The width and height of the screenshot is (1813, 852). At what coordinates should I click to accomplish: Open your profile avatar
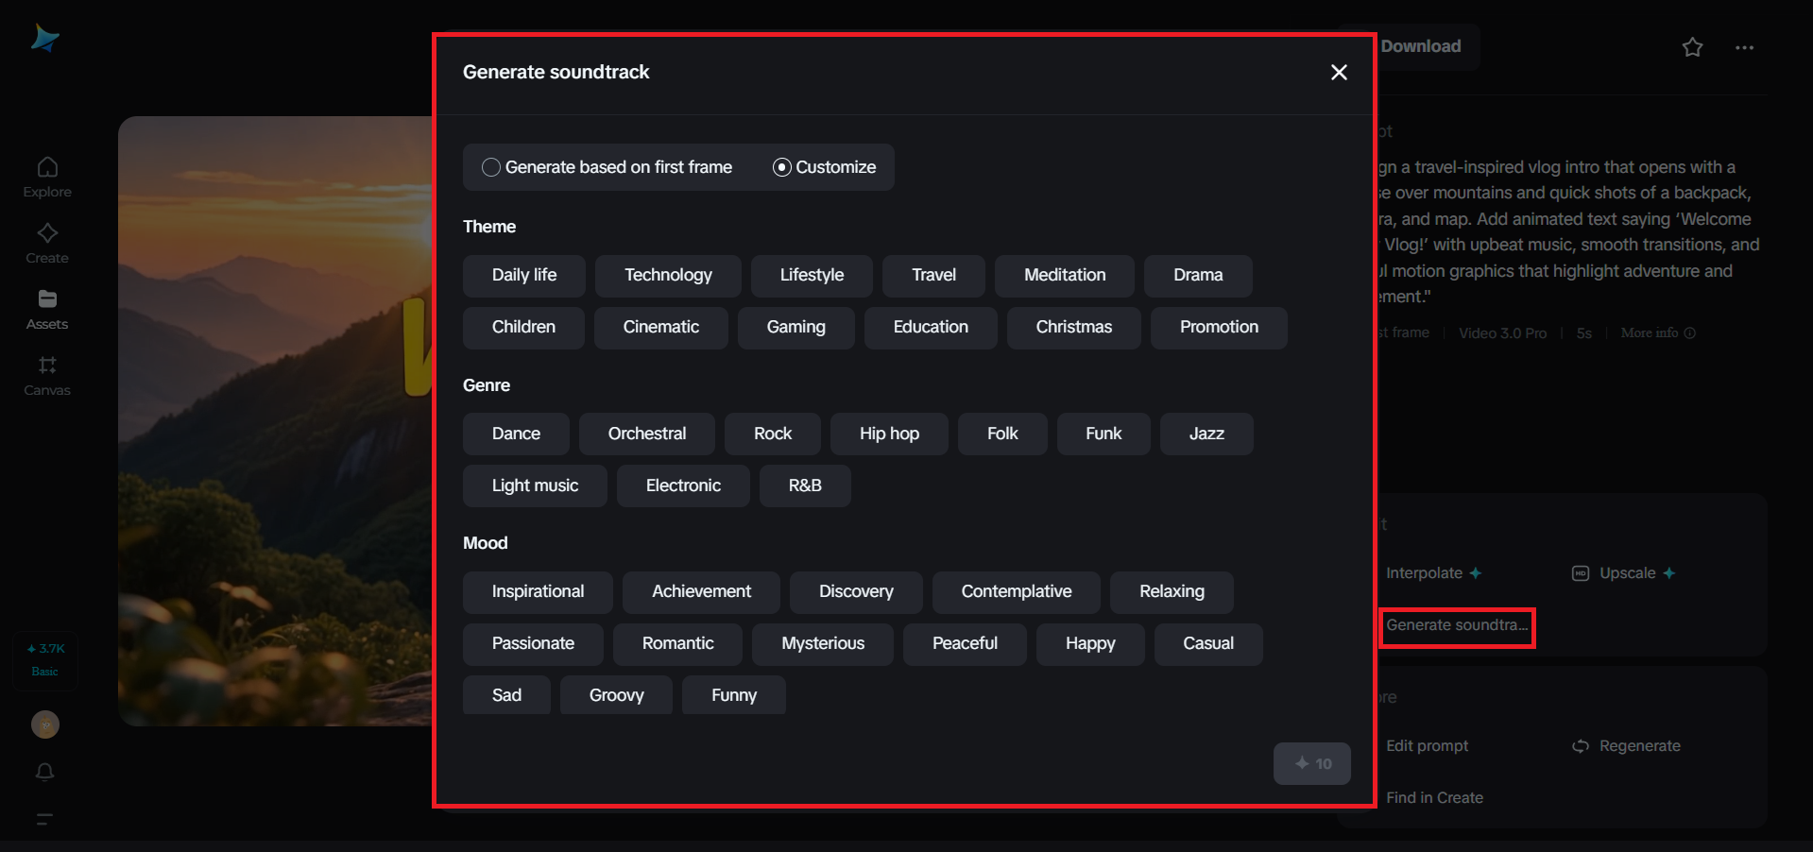pyautogui.click(x=44, y=724)
